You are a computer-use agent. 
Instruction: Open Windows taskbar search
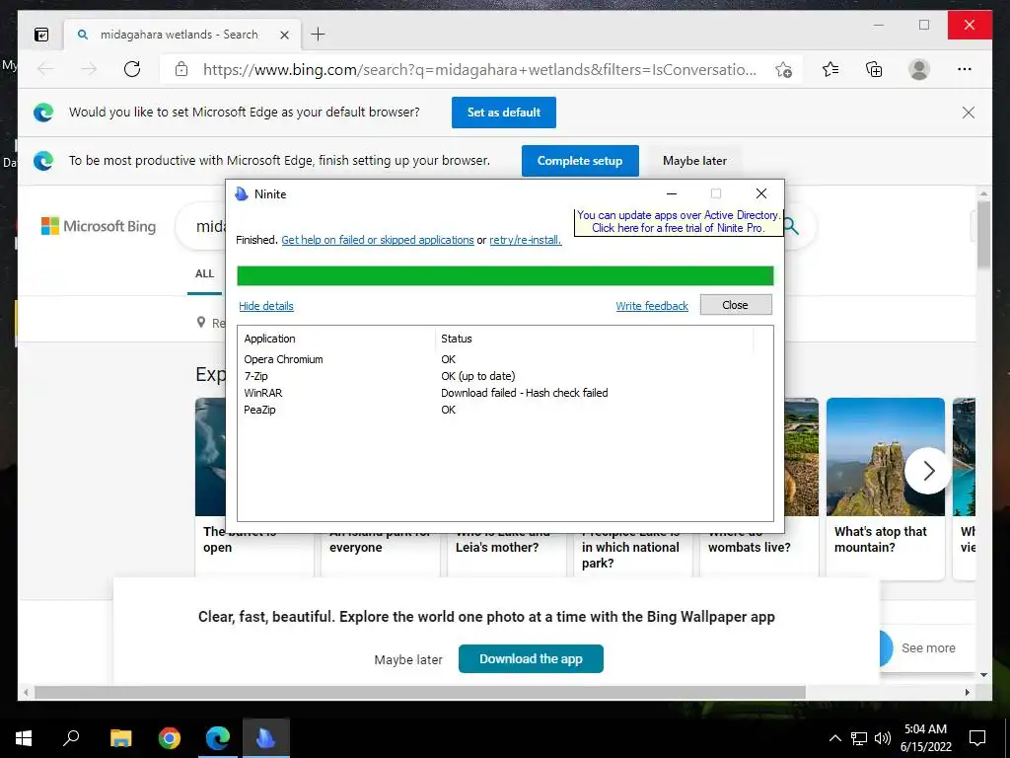tap(71, 738)
